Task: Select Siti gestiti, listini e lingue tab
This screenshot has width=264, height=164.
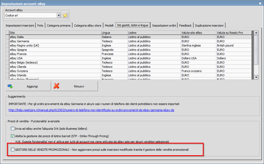Action: (133, 25)
